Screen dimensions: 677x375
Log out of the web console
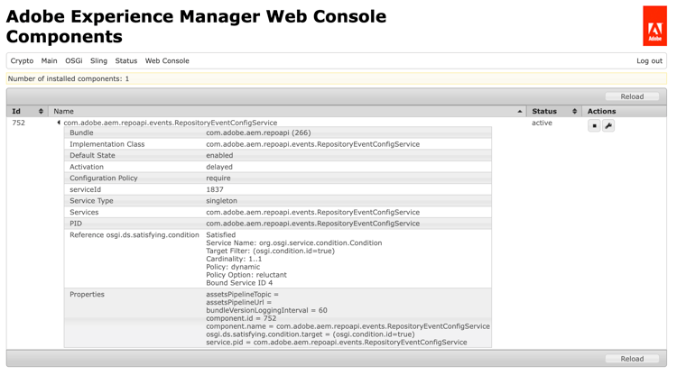[649, 60]
